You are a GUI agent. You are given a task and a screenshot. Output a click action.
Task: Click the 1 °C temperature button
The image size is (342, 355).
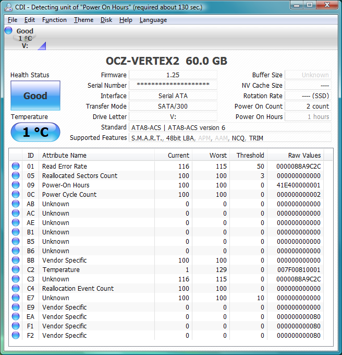(x=35, y=132)
